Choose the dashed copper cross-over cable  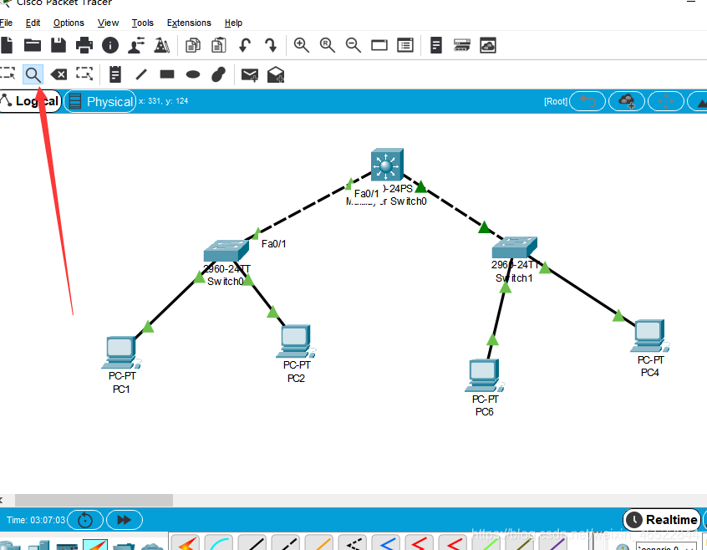286,542
